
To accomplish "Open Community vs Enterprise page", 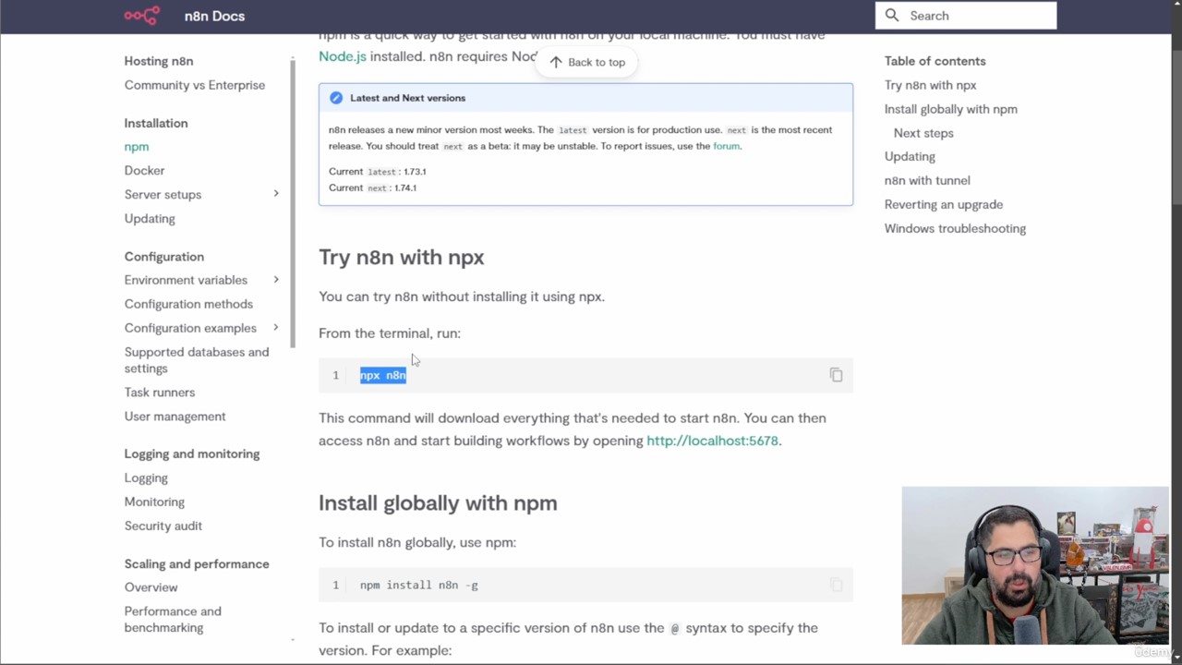I will click(x=195, y=85).
